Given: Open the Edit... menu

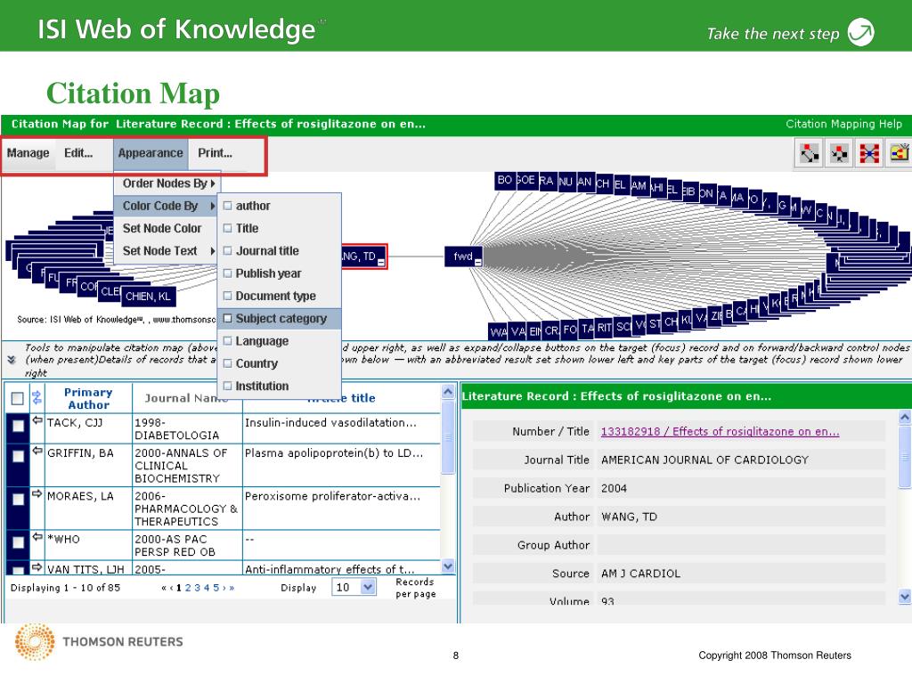Looking at the screenshot, I should [x=78, y=153].
